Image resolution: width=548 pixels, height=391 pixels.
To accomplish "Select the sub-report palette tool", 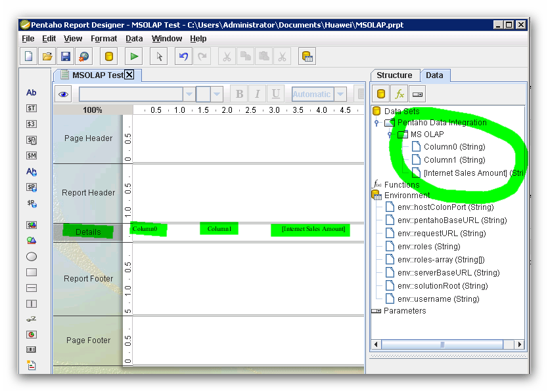I will (32, 365).
